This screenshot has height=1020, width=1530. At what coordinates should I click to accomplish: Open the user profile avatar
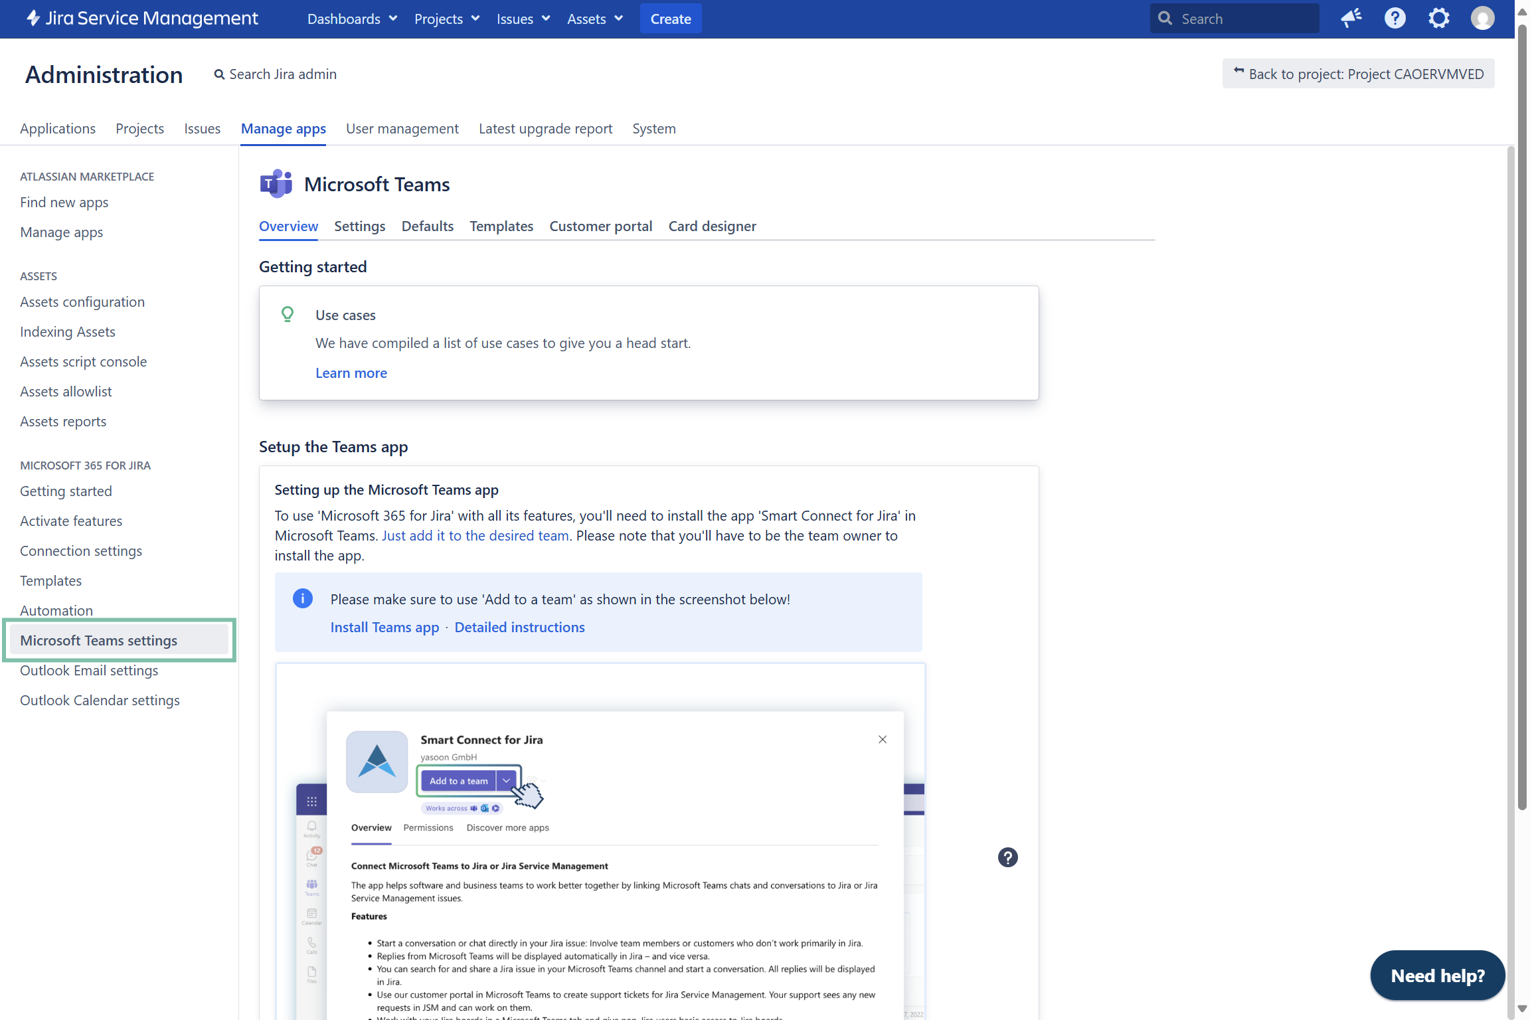point(1482,19)
